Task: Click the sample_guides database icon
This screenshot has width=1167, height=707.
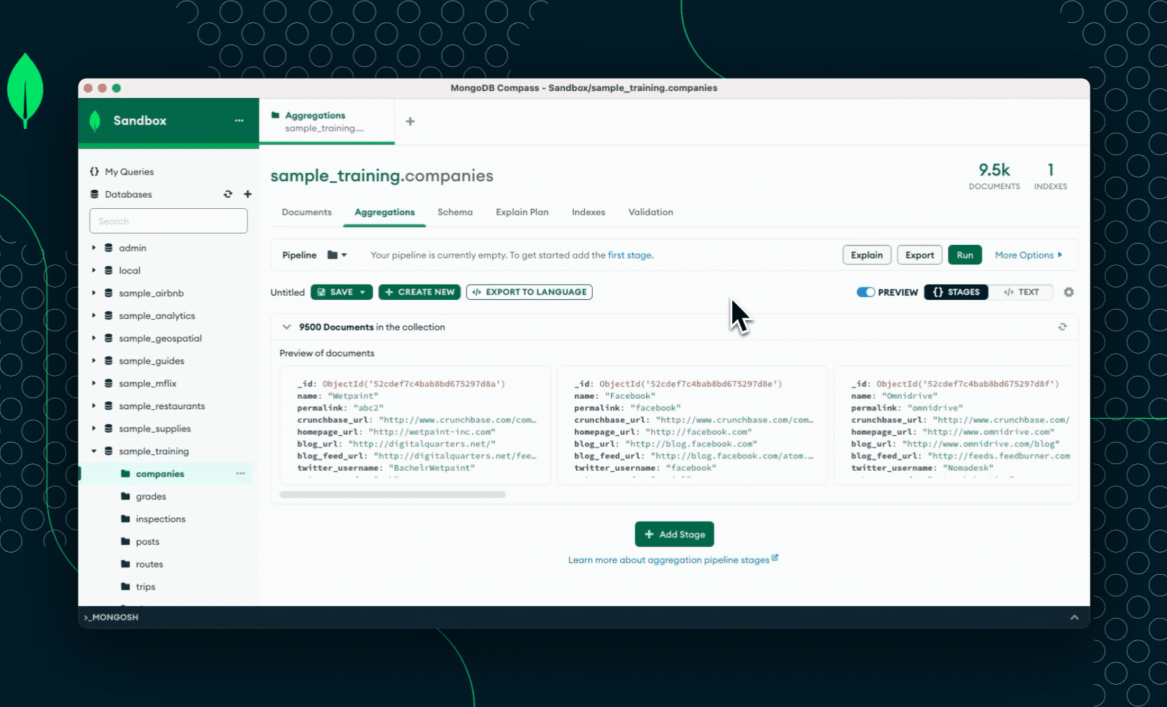Action: pyautogui.click(x=109, y=361)
